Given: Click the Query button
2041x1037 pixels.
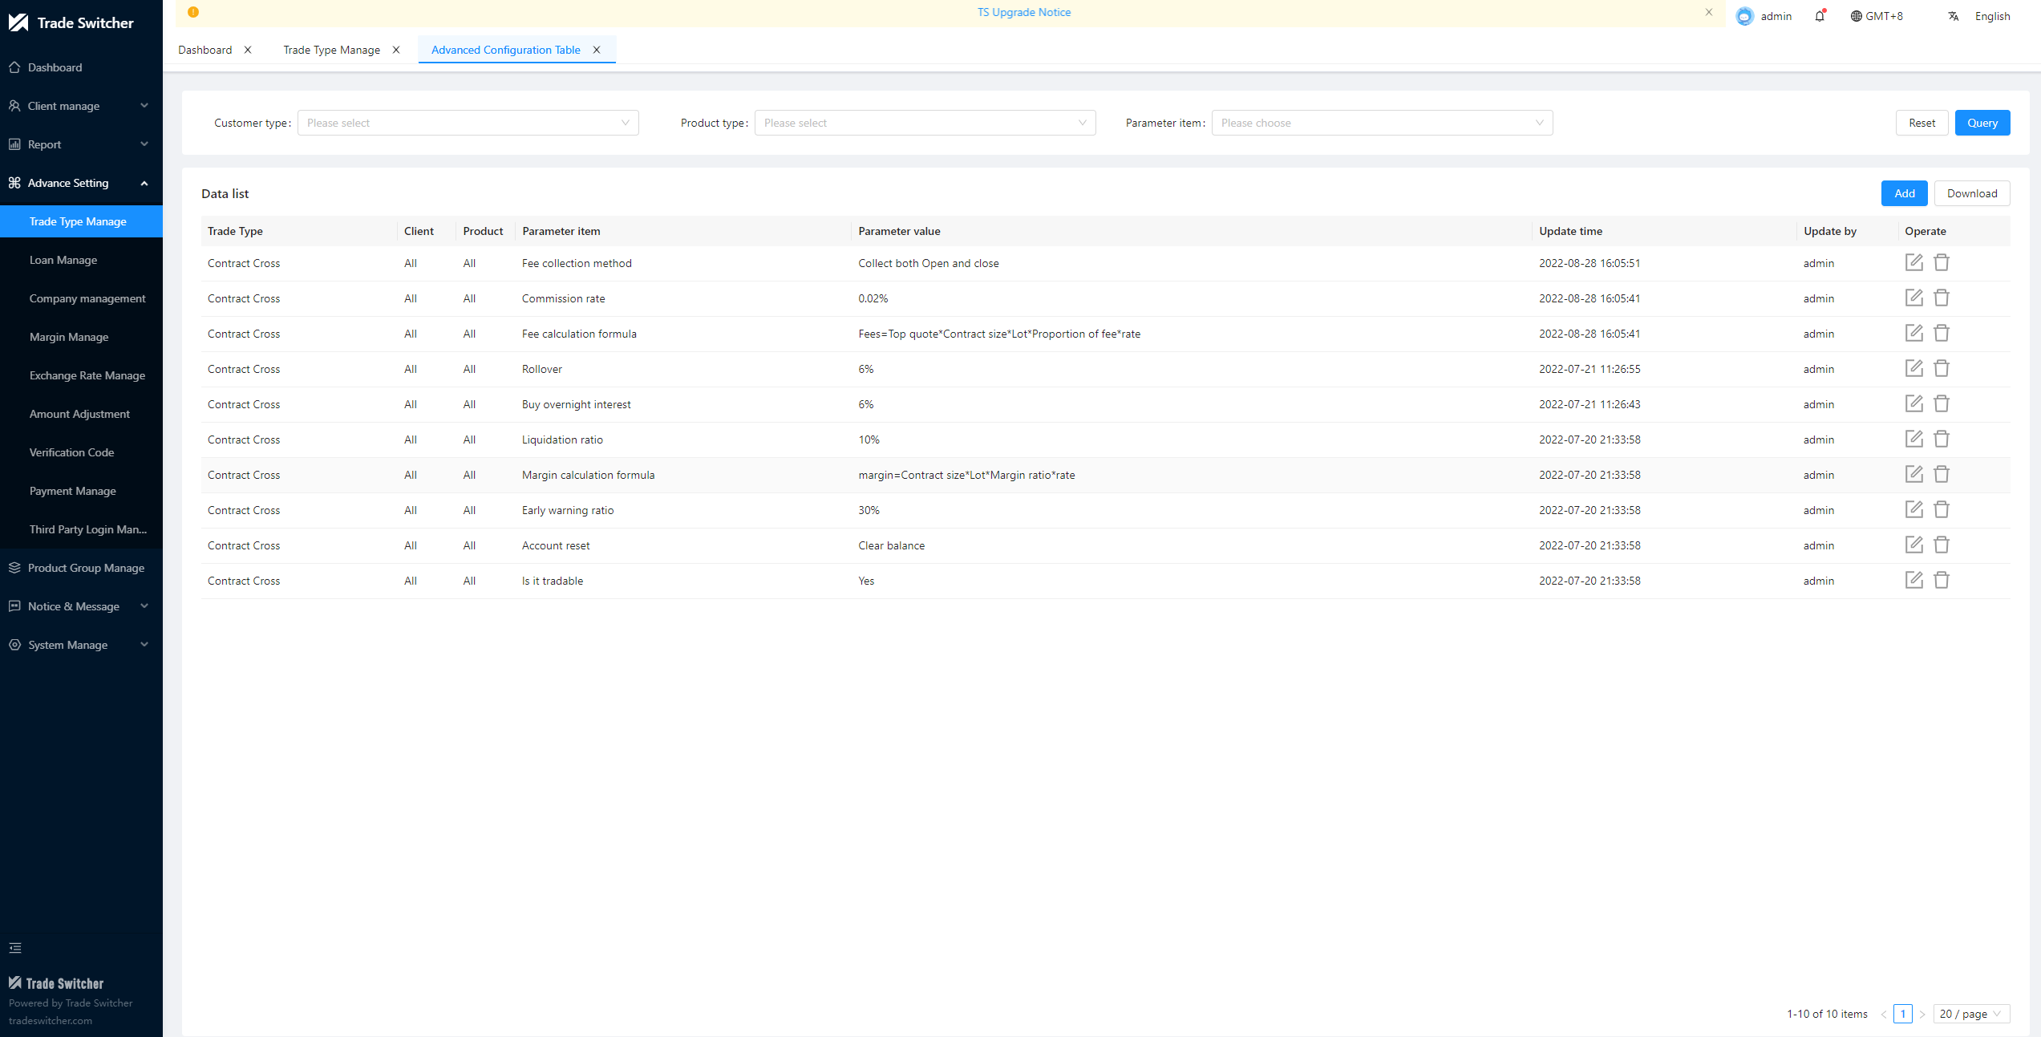Looking at the screenshot, I should click(x=1982, y=123).
